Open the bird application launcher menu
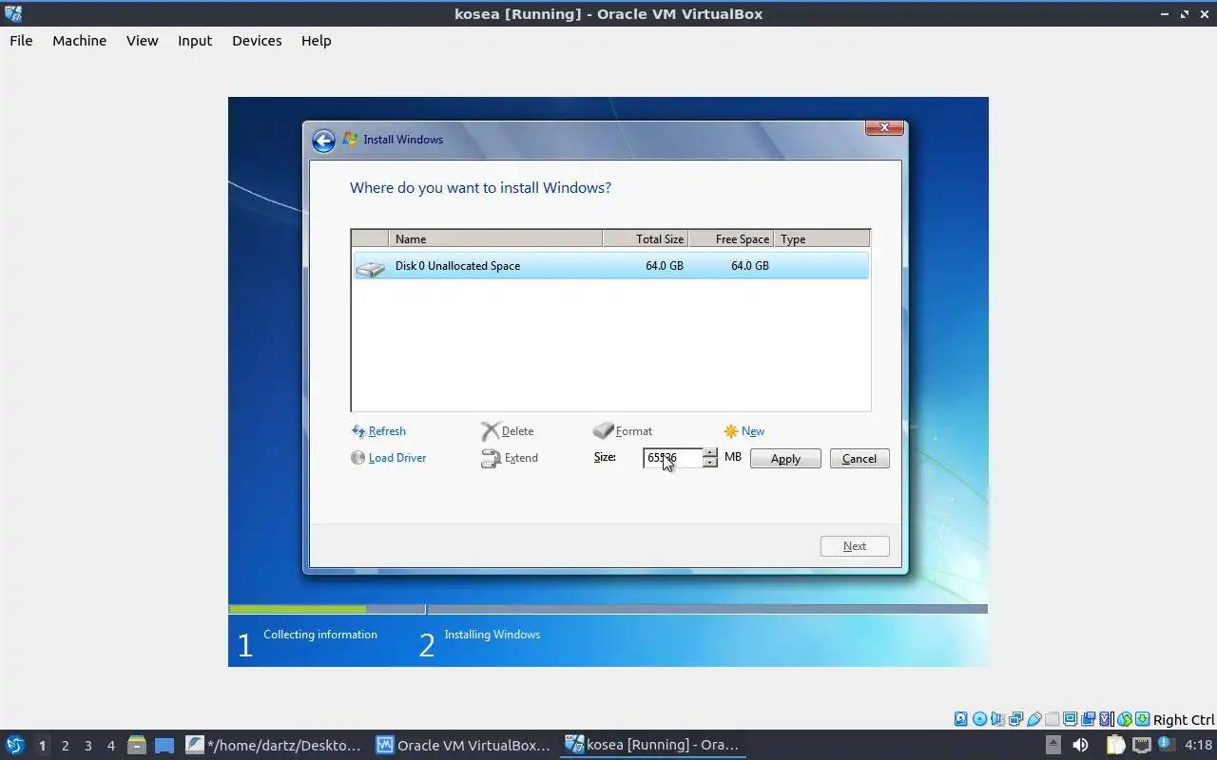 (15, 745)
